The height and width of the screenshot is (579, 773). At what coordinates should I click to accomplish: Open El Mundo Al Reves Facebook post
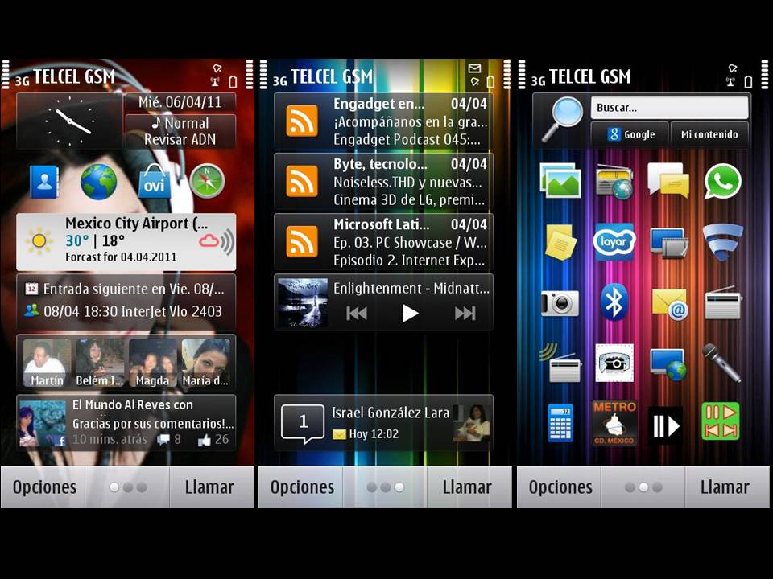pyautogui.click(x=126, y=423)
